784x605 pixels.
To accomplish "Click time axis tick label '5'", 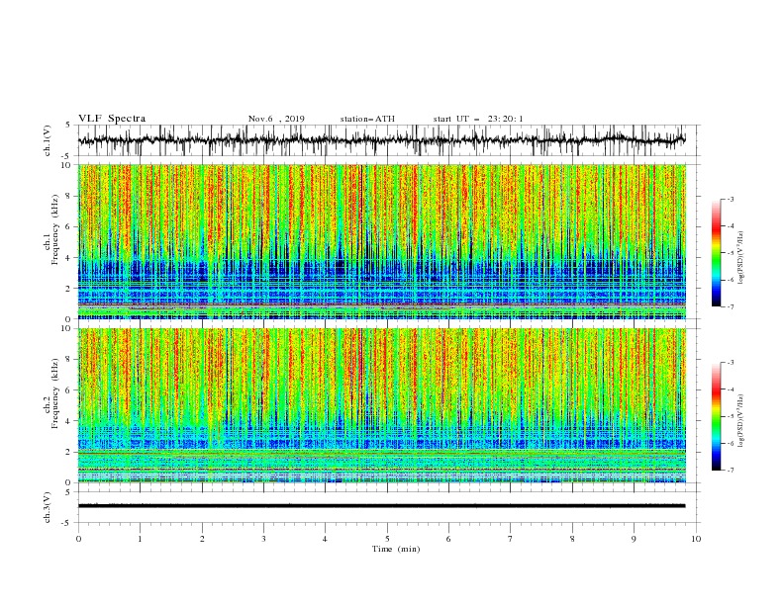I will coord(387,539).
